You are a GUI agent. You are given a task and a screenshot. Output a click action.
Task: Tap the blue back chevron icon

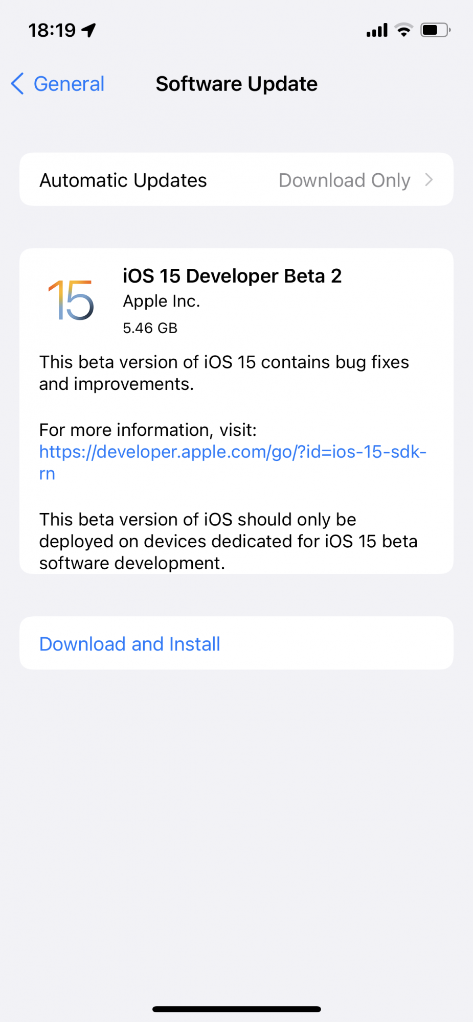pos(17,83)
